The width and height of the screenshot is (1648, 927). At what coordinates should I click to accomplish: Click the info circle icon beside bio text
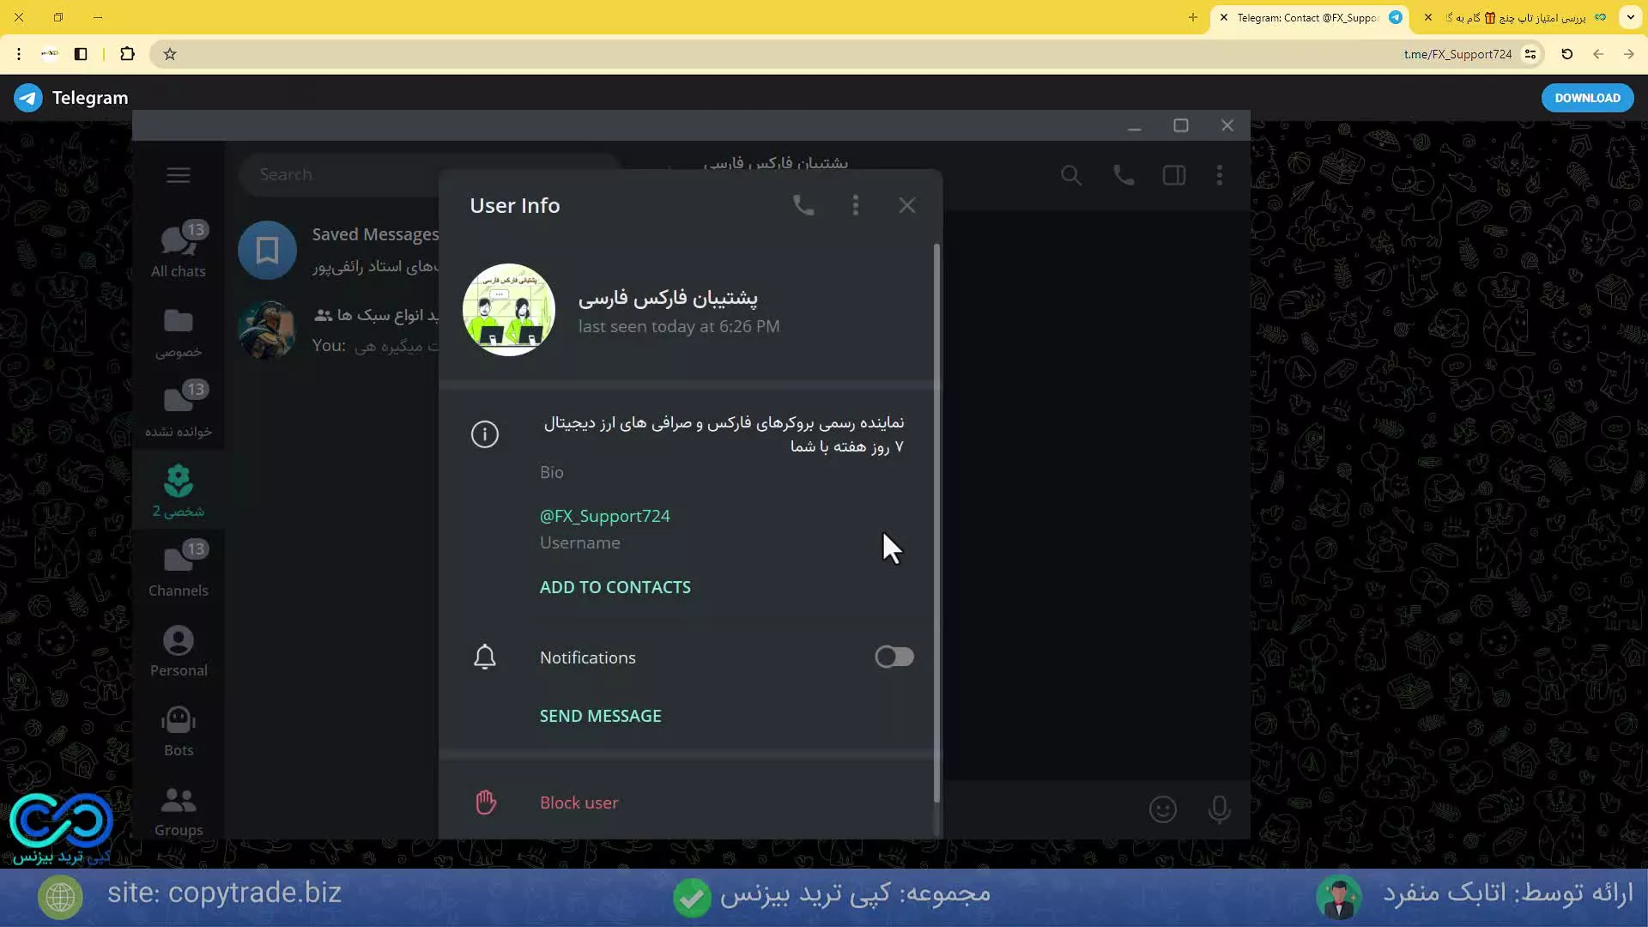point(484,433)
